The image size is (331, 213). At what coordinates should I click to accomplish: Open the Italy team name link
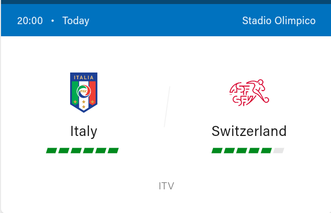pyautogui.click(x=84, y=131)
